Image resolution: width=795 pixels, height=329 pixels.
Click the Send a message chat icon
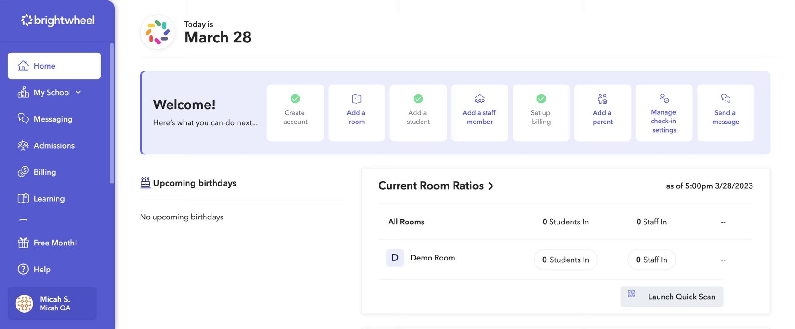tap(725, 98)
